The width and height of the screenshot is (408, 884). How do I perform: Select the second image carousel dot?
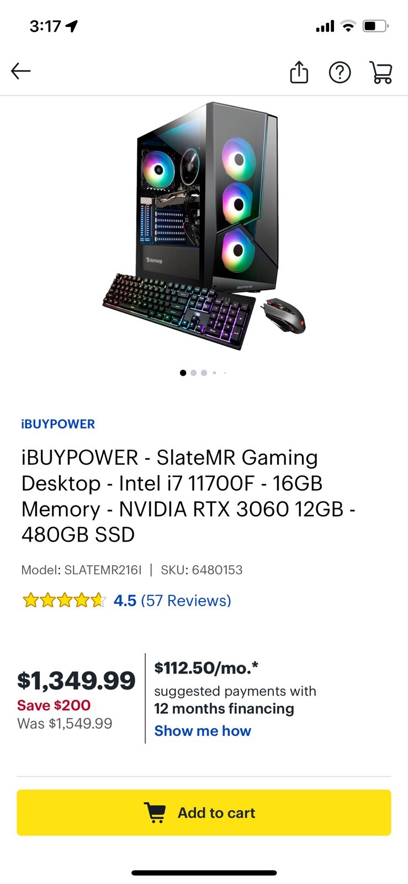pyautogui.click(x=193, y=373)
